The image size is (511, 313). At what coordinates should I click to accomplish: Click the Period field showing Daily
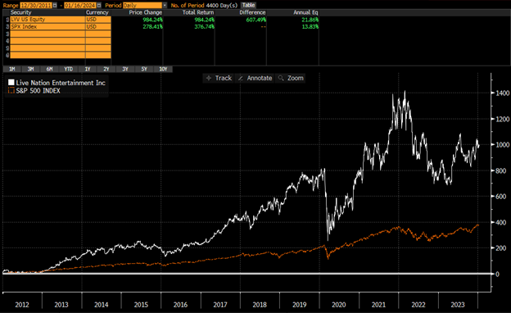(142, 5)
